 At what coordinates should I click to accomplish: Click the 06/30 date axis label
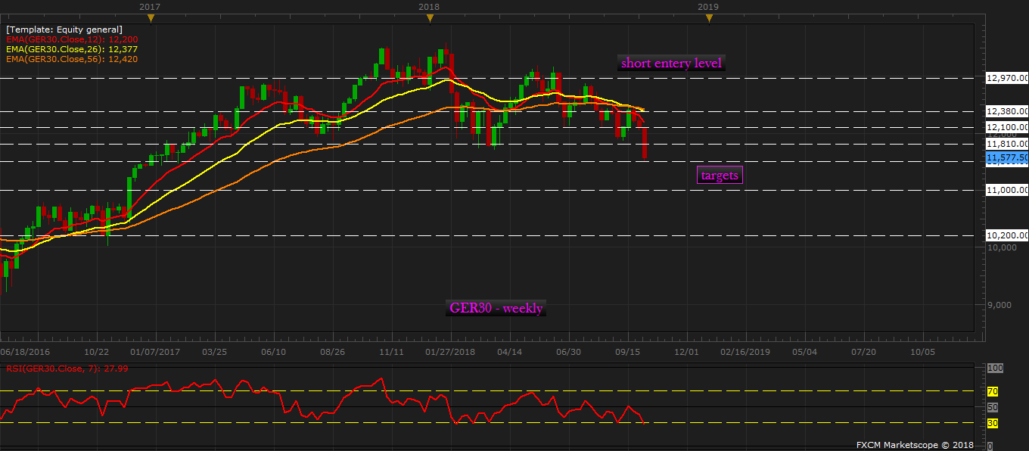568,352
